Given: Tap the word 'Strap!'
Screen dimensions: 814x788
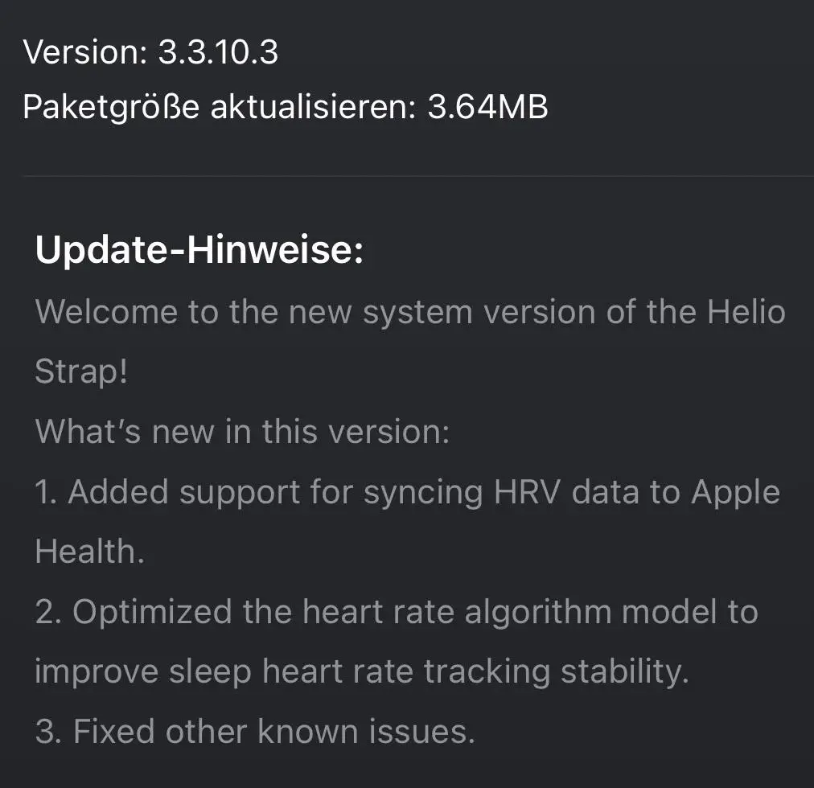Looking at the screenshot, I should 81,371.
